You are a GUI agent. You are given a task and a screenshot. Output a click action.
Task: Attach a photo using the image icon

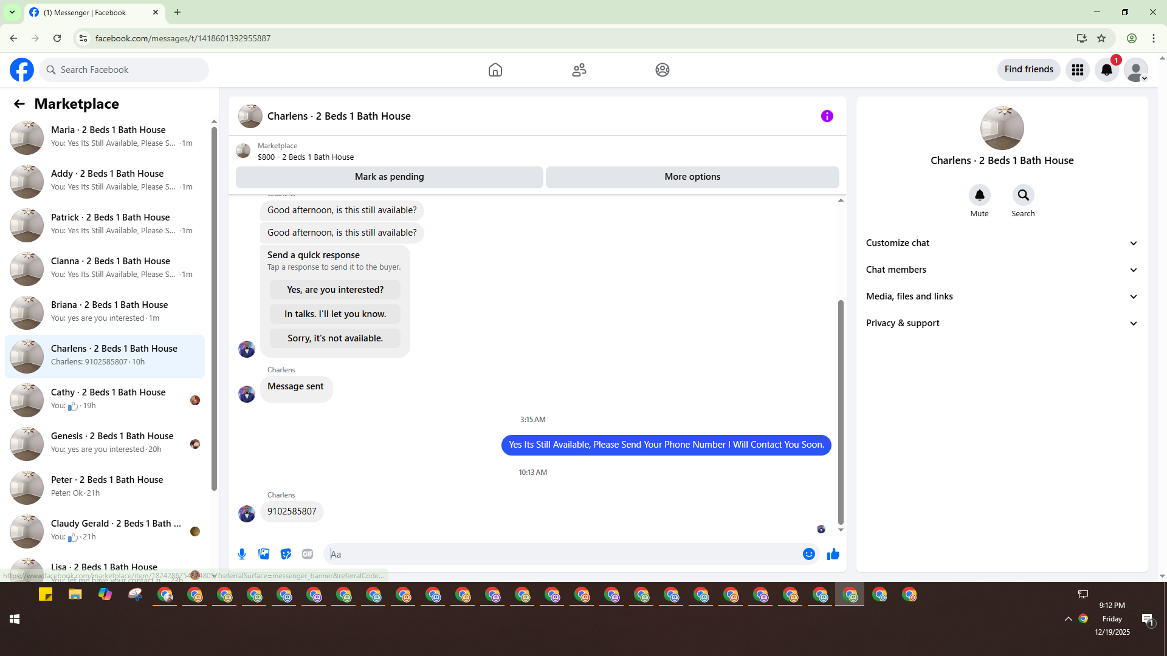pyautogui.click(x=264, y=554)
